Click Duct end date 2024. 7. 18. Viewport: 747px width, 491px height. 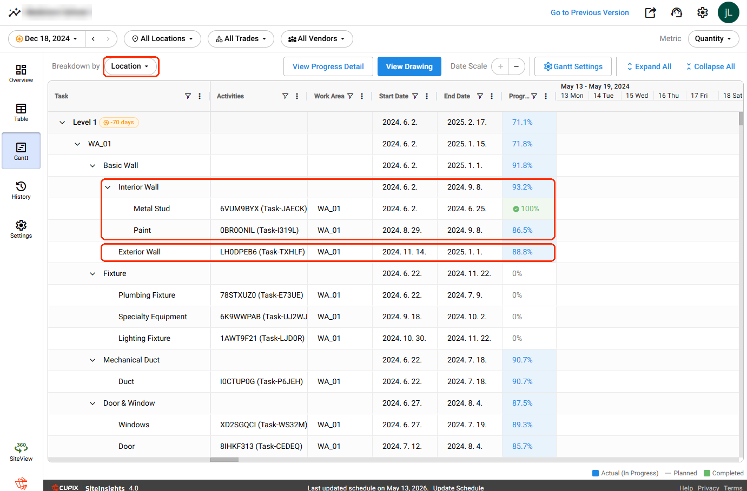467,382
